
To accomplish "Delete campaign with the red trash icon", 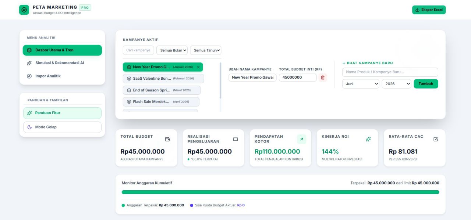I will 323,77.
